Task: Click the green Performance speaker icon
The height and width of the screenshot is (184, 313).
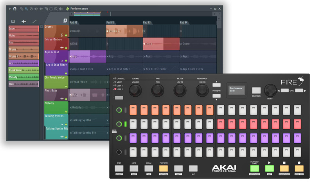Action: [67, 9]
